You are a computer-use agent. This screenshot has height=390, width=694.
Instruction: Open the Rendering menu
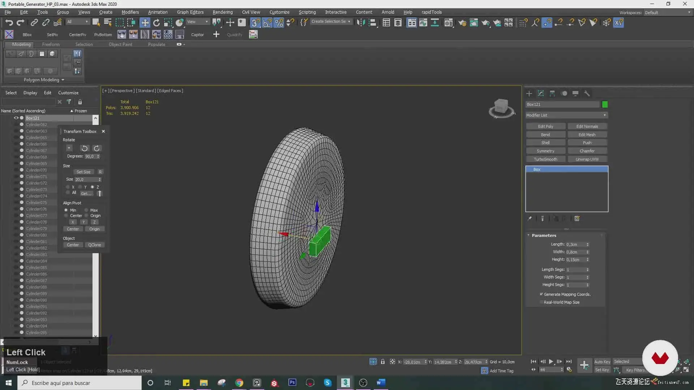(x=222, y=12)
